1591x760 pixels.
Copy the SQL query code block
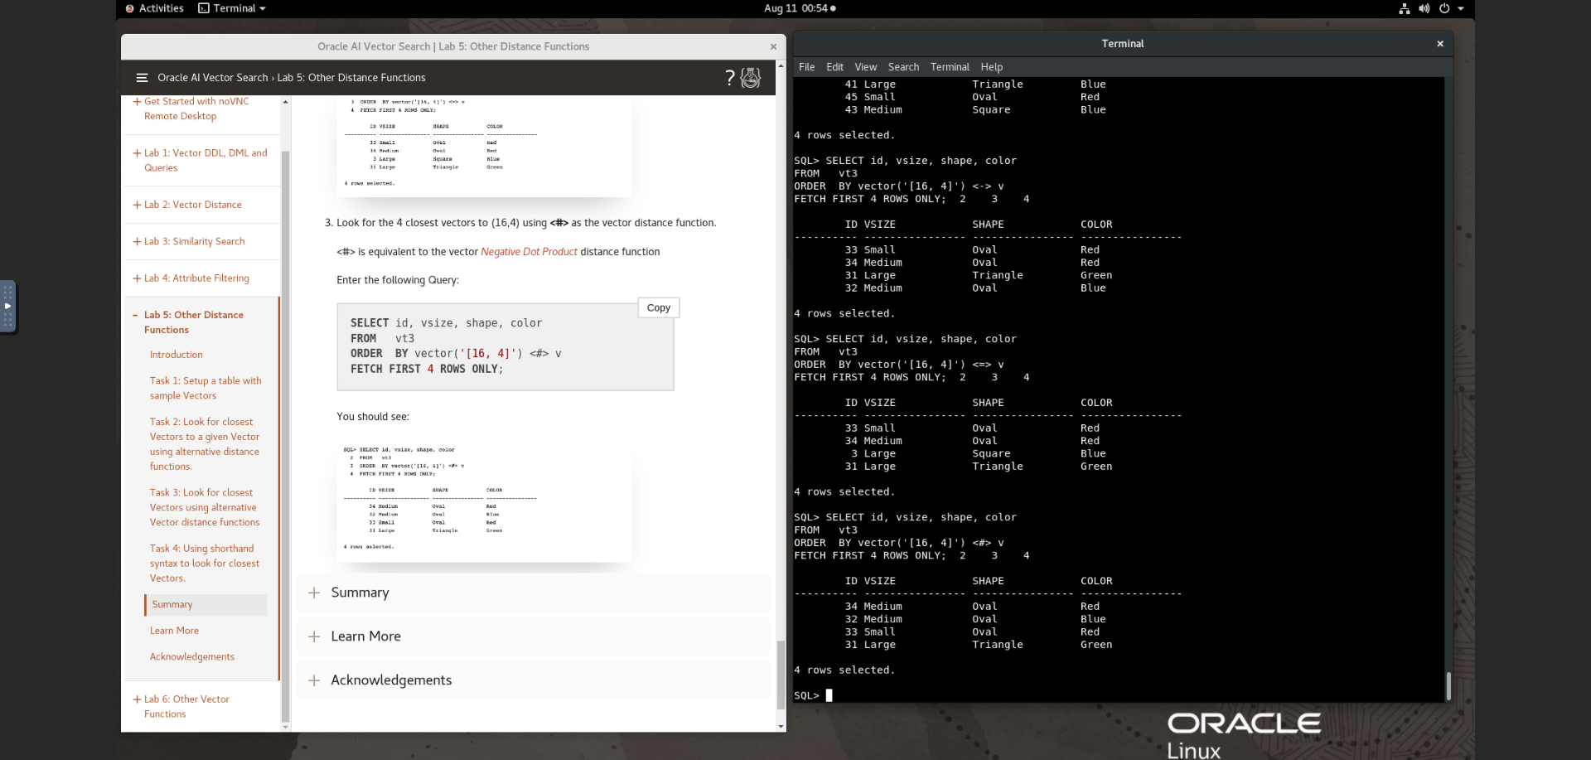[659, 307]
